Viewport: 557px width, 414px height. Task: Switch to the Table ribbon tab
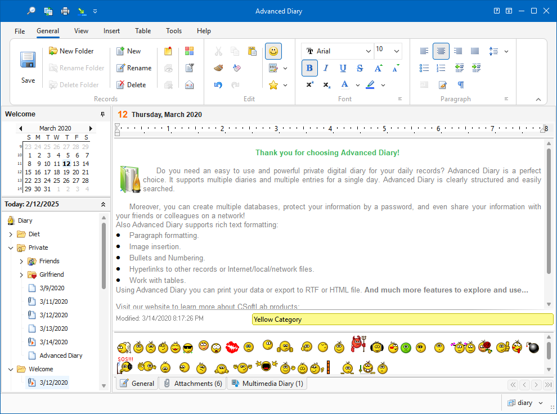tap(143, 31)
